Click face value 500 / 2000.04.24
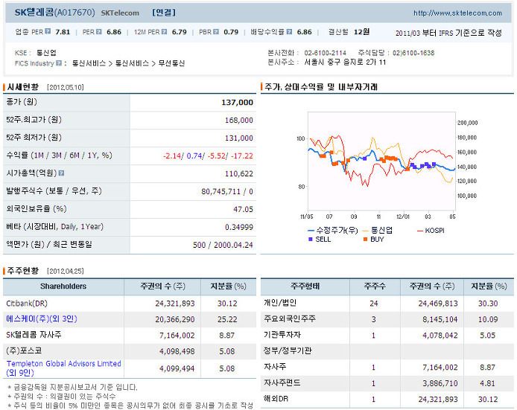This screenshot has height=410, width=517. [x=223, y=245]
